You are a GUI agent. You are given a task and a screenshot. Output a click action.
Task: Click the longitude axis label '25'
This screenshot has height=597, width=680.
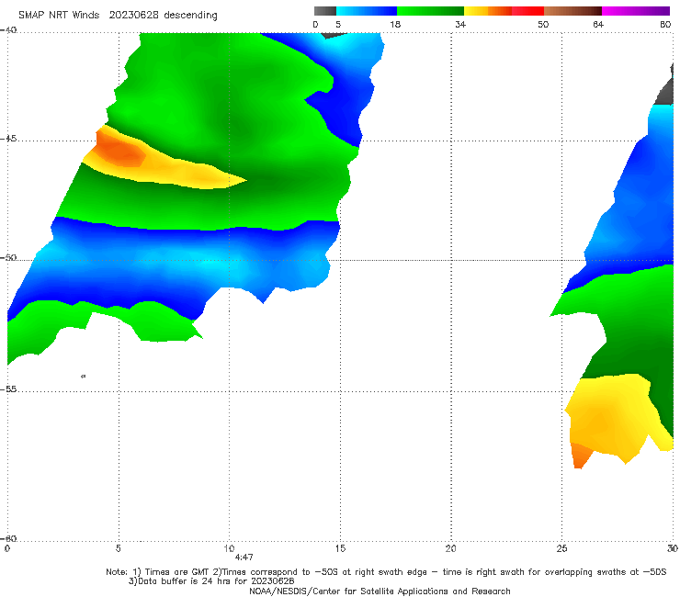tap(561, 548)
